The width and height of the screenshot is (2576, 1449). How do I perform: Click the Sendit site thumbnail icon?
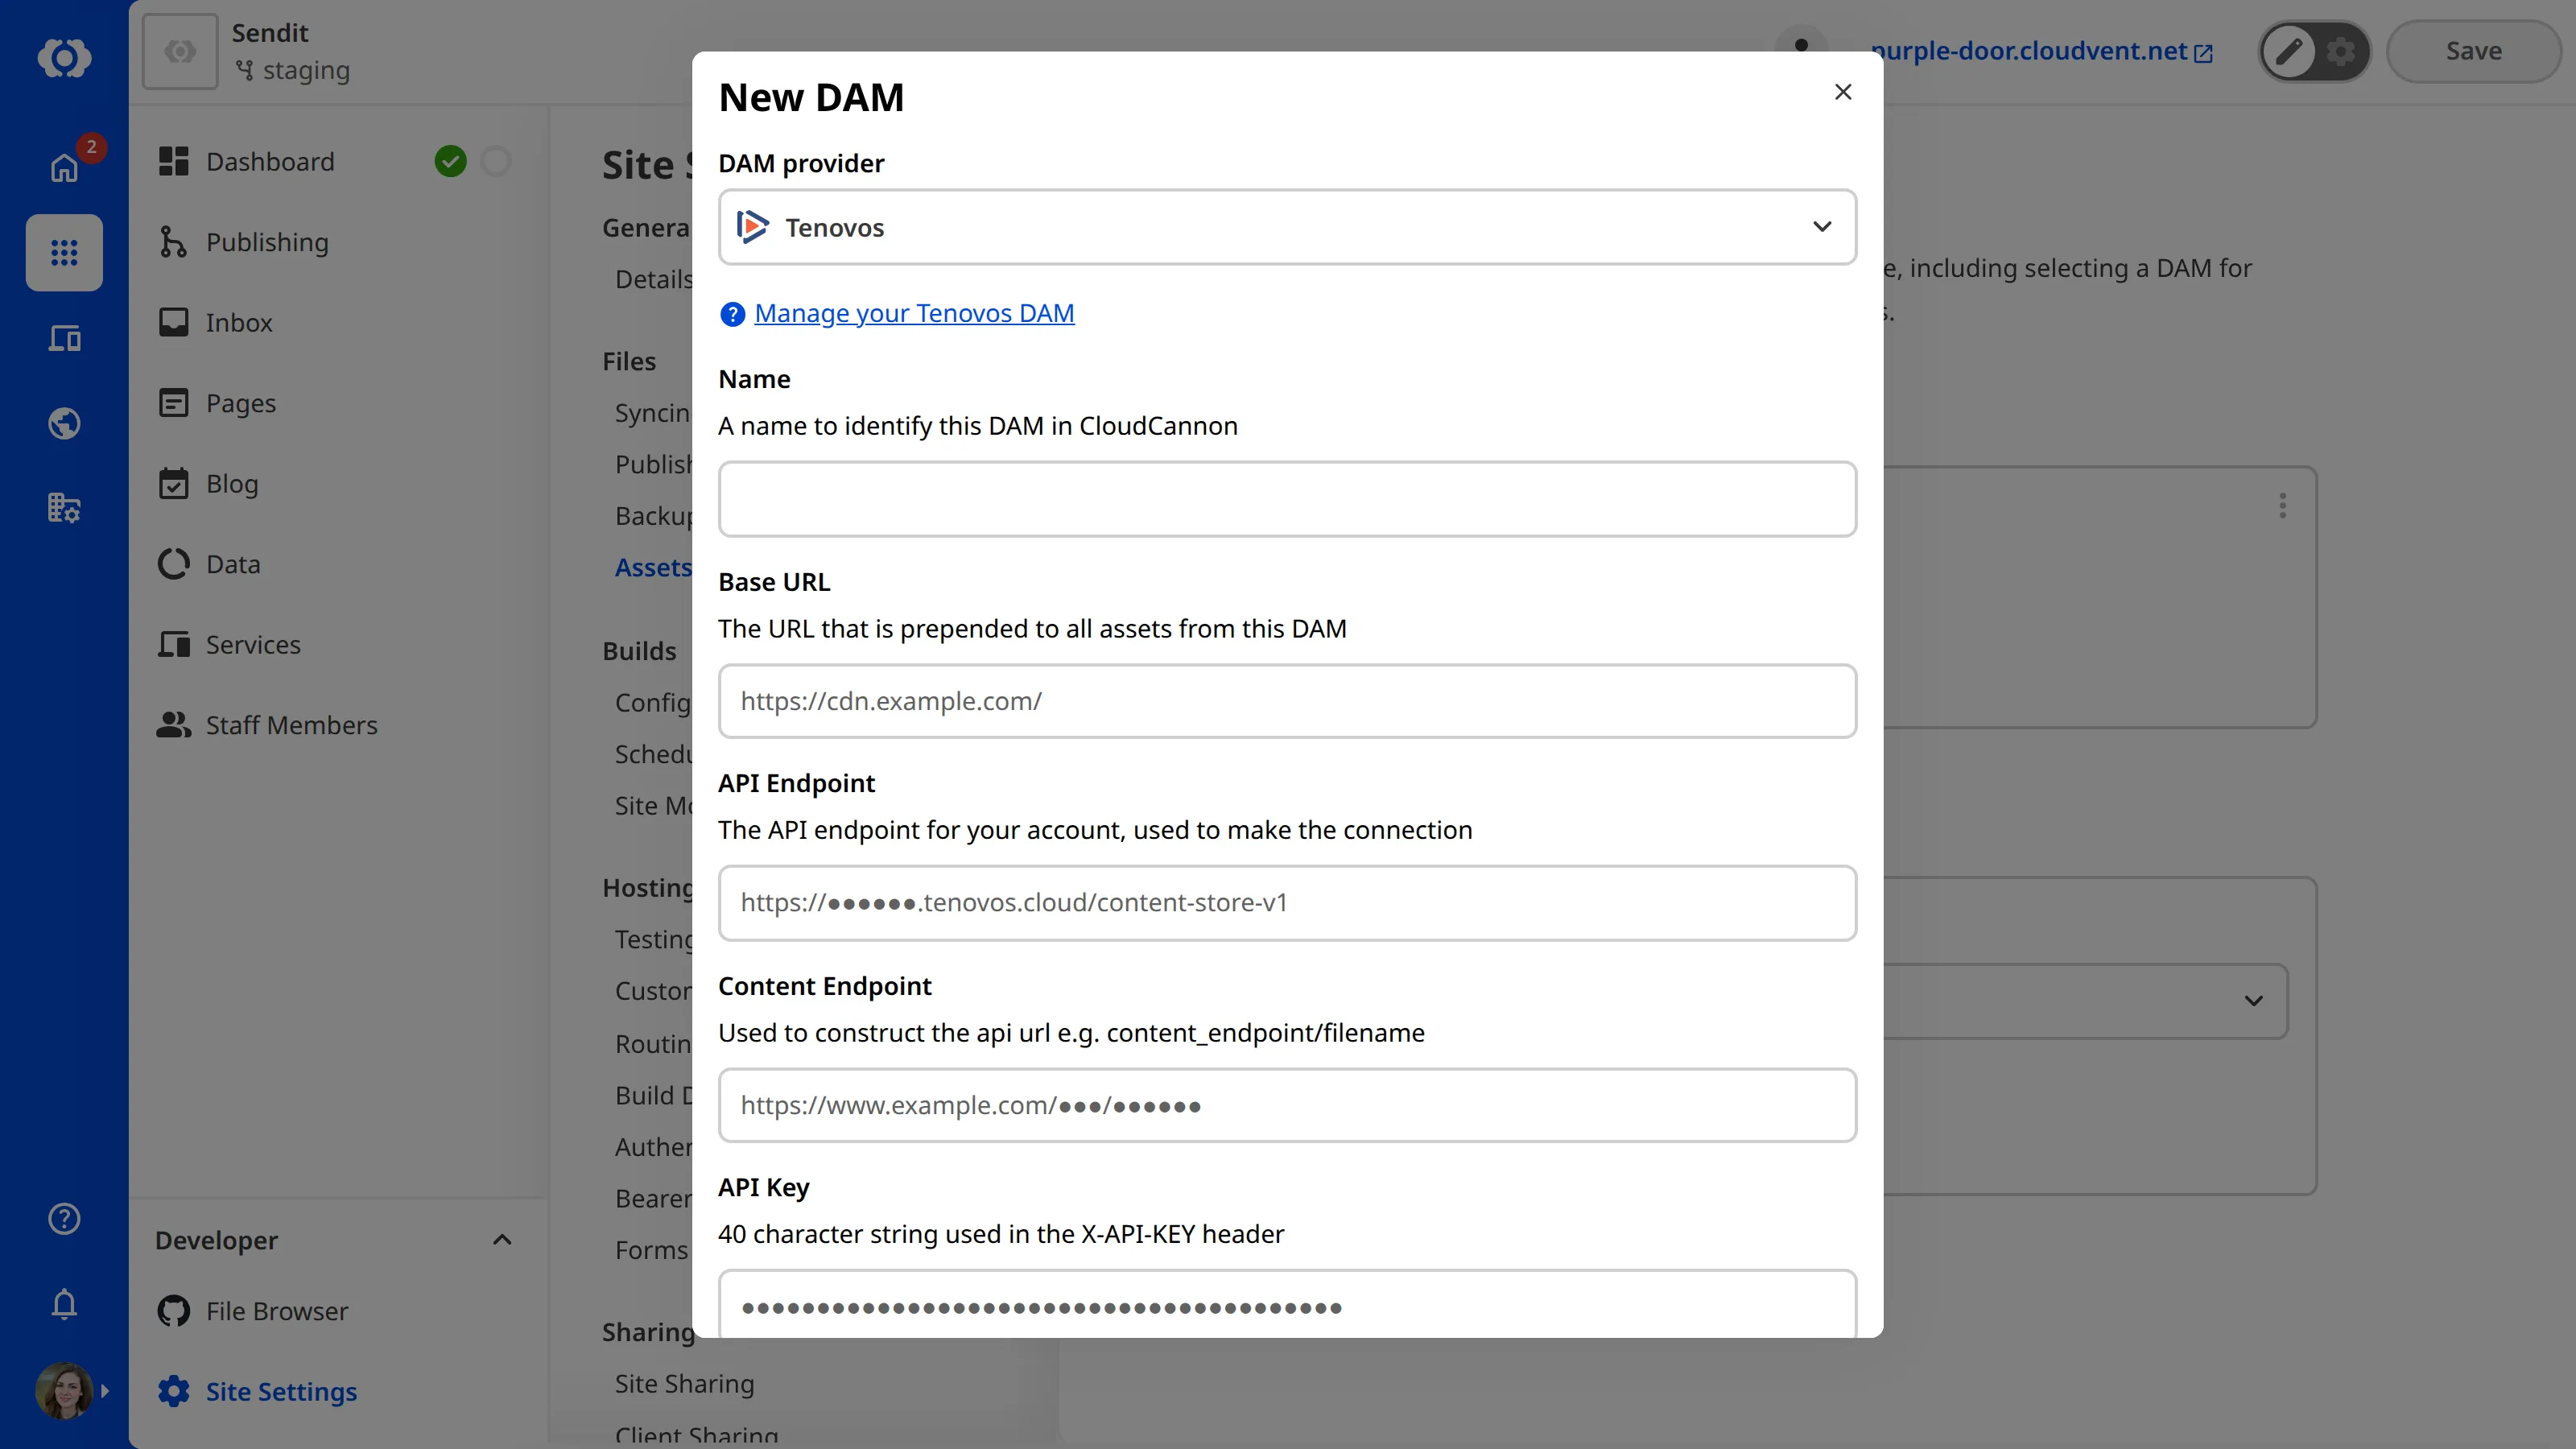coord(180,51)
